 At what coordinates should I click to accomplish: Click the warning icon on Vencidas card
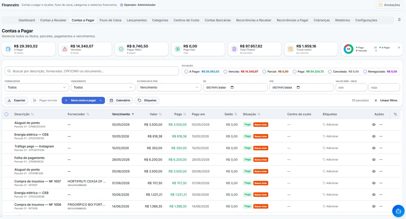[x=65, y=49]
